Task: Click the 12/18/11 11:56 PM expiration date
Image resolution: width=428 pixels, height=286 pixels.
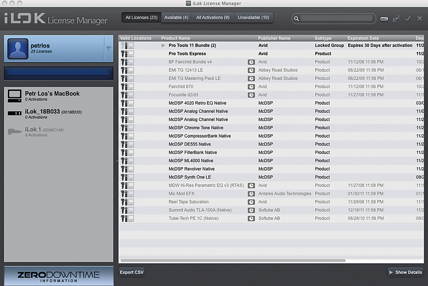Action: [366, 210]
